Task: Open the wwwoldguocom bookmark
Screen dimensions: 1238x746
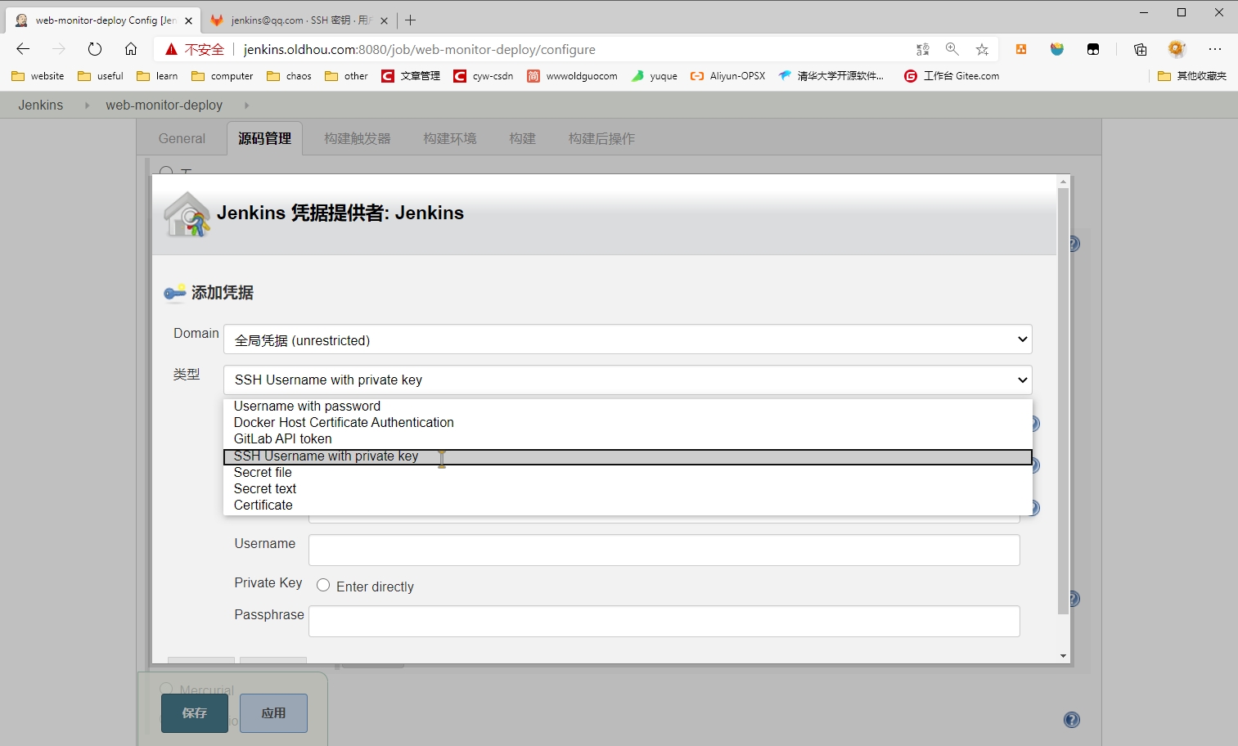Action: coord(572,76)
